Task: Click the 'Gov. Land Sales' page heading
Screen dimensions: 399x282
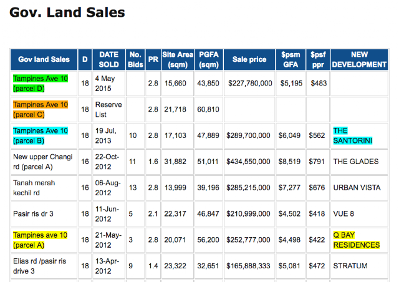Action: [x=67, y=12]
